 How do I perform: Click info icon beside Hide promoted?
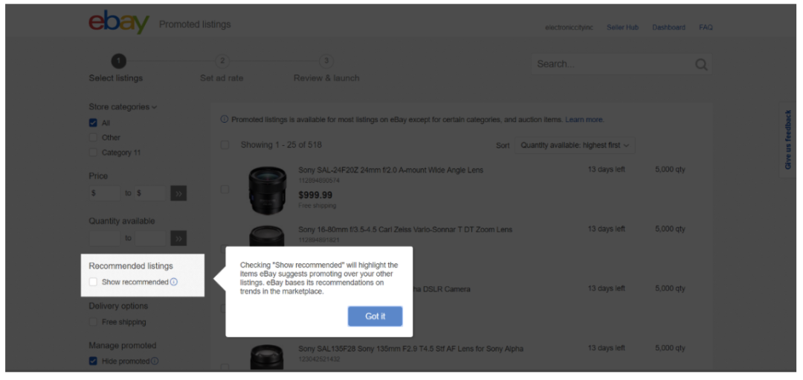click(155, 361)
